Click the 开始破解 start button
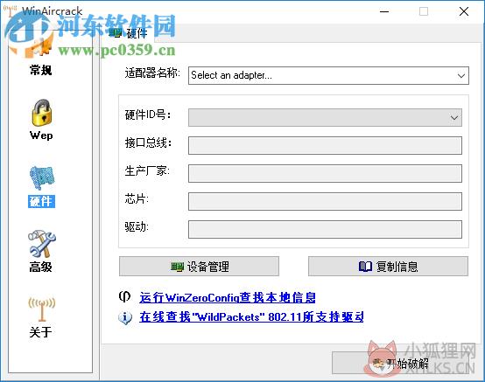The width and height of the screenshot is (485, 382). point(402,363)
